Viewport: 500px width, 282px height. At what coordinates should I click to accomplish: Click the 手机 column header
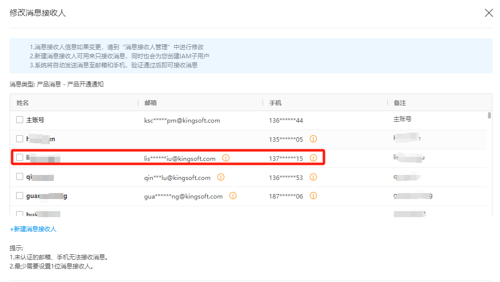click(275, 103)
